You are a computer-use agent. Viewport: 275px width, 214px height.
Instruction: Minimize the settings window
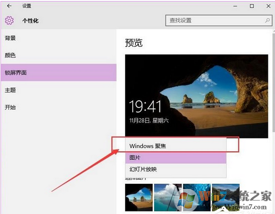pos(235,6)
